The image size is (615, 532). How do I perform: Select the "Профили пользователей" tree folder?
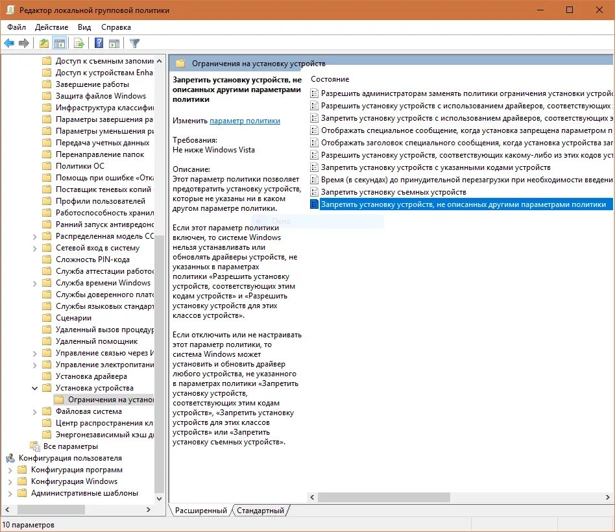tap(101, 201)
